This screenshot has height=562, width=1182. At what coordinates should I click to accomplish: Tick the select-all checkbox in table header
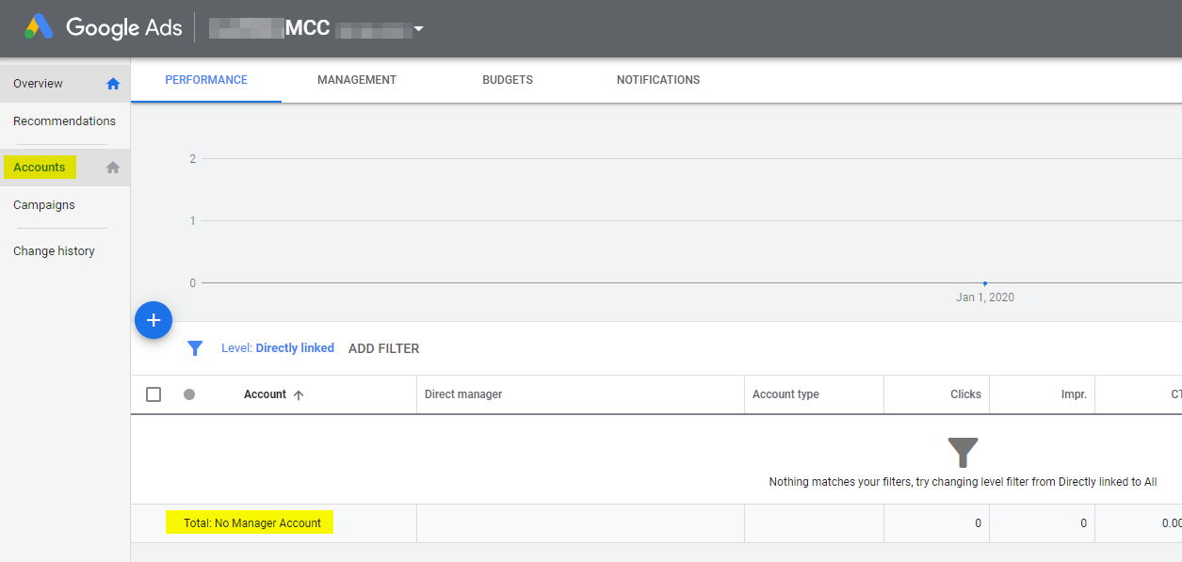click(x=154, y=394)
